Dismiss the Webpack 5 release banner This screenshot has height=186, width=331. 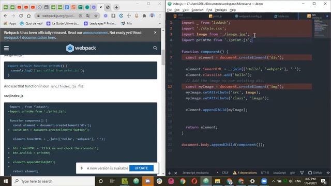pyautogui.click(x=155, y=33)
